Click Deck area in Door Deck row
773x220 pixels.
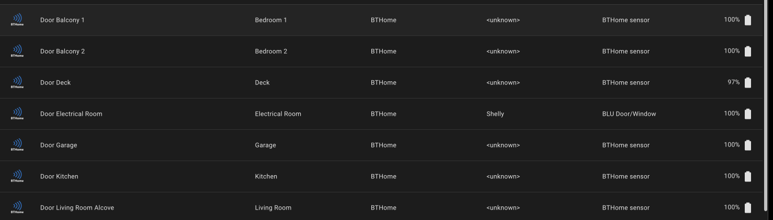point(262,83)
